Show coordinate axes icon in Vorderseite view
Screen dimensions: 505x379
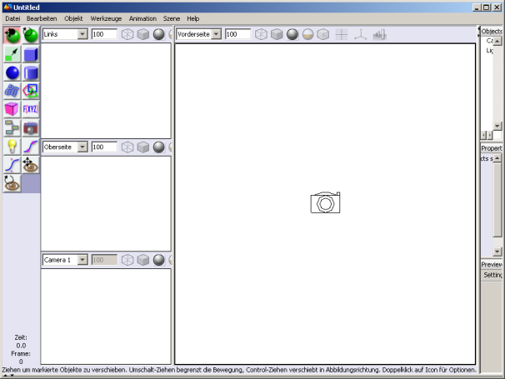360,34
